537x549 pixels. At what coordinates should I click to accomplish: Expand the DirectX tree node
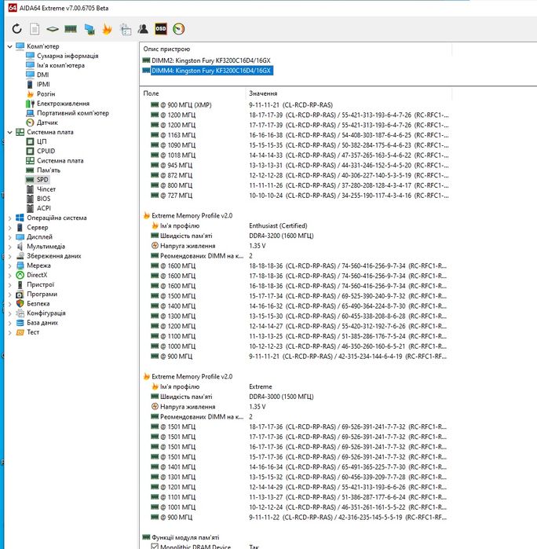(x=9, y=275)
